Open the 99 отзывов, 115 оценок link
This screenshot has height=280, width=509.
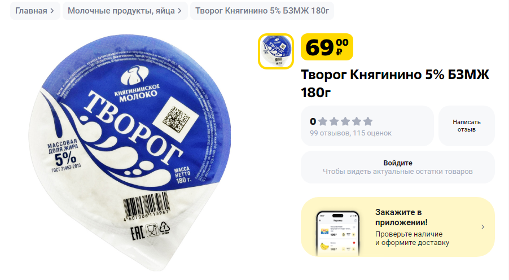click(x=350, y=133)
